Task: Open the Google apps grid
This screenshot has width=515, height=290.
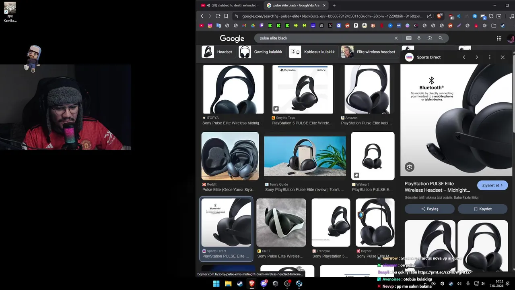Action: pyautogui.click(x=499, y=38)
